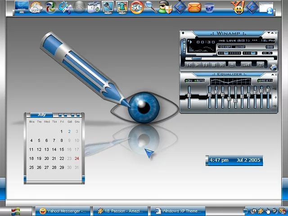This screenshot has width=288, height=216.
Task: Open the equalizer PRESETS menu
Action: [265, 81]
